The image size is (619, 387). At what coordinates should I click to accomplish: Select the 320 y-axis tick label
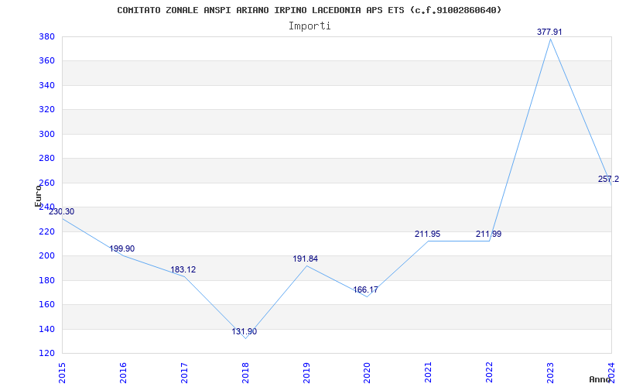46,110
